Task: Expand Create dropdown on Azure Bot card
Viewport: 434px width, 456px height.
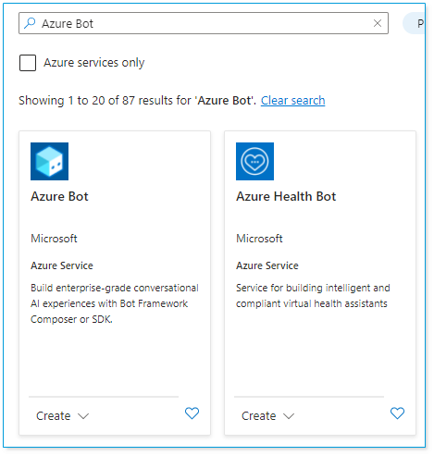Action: click(63, 416)
